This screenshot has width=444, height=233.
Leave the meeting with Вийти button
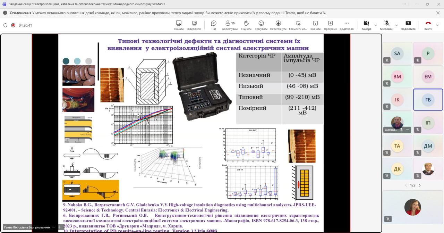428,25
